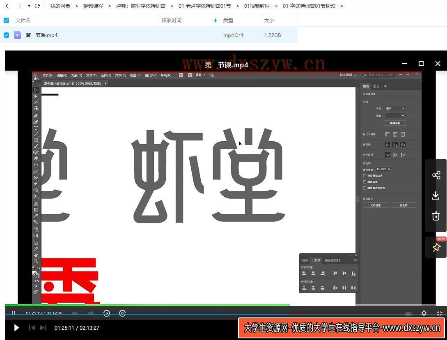The image size is (447, 340).
Task: Click the 首选项 button
Action: tap(403, 205)
